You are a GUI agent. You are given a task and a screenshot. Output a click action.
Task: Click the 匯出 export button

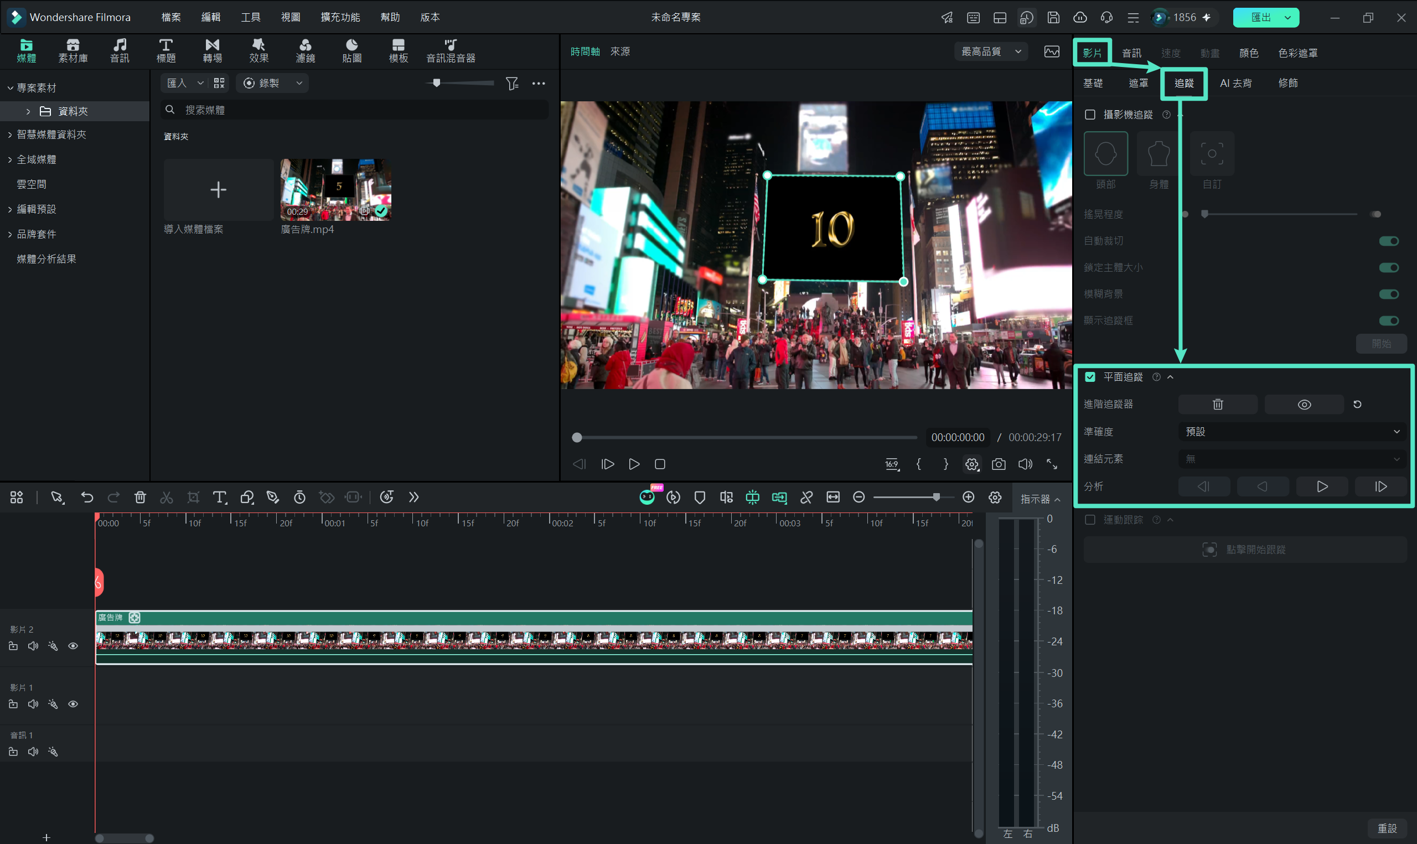pos(1265,17)
